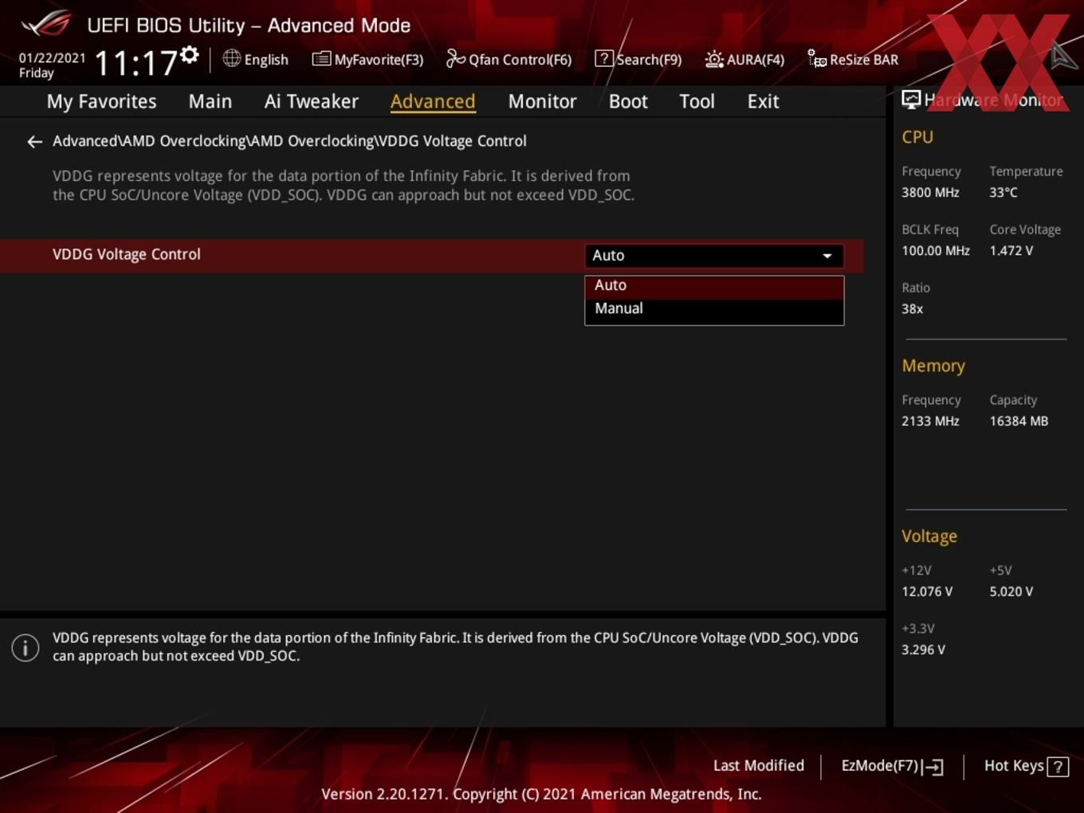Go to the Boot tab
1084x813 pixels.
coord(628,101)
